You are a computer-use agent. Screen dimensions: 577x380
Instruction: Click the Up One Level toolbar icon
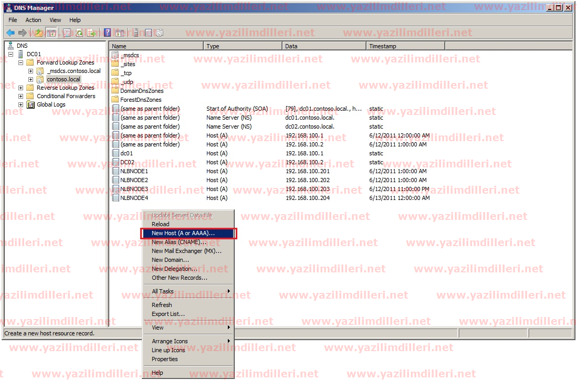tap(38, 33)
